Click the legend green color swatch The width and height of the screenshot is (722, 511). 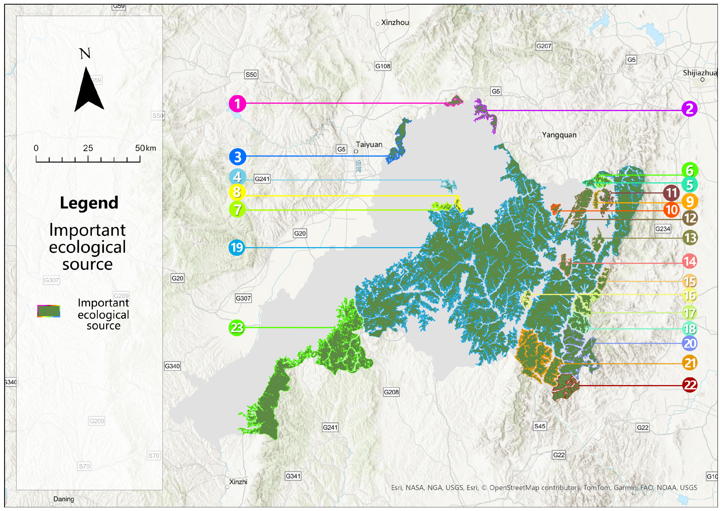pyautogui.click(x=49, y=311)
